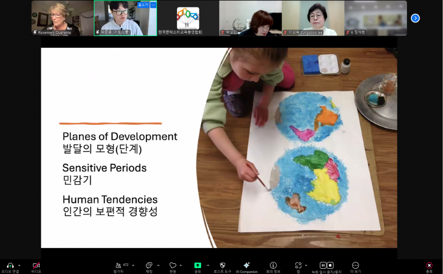The image size is (443, 274).
Task: Select Rosemary Quaranta video tile
Action: [63, 18]
